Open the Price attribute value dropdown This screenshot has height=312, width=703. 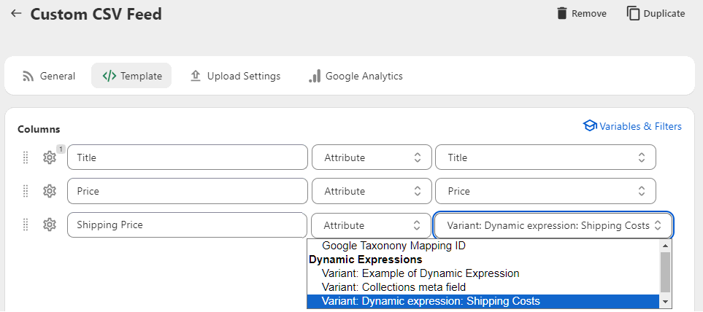pos(545,191)
